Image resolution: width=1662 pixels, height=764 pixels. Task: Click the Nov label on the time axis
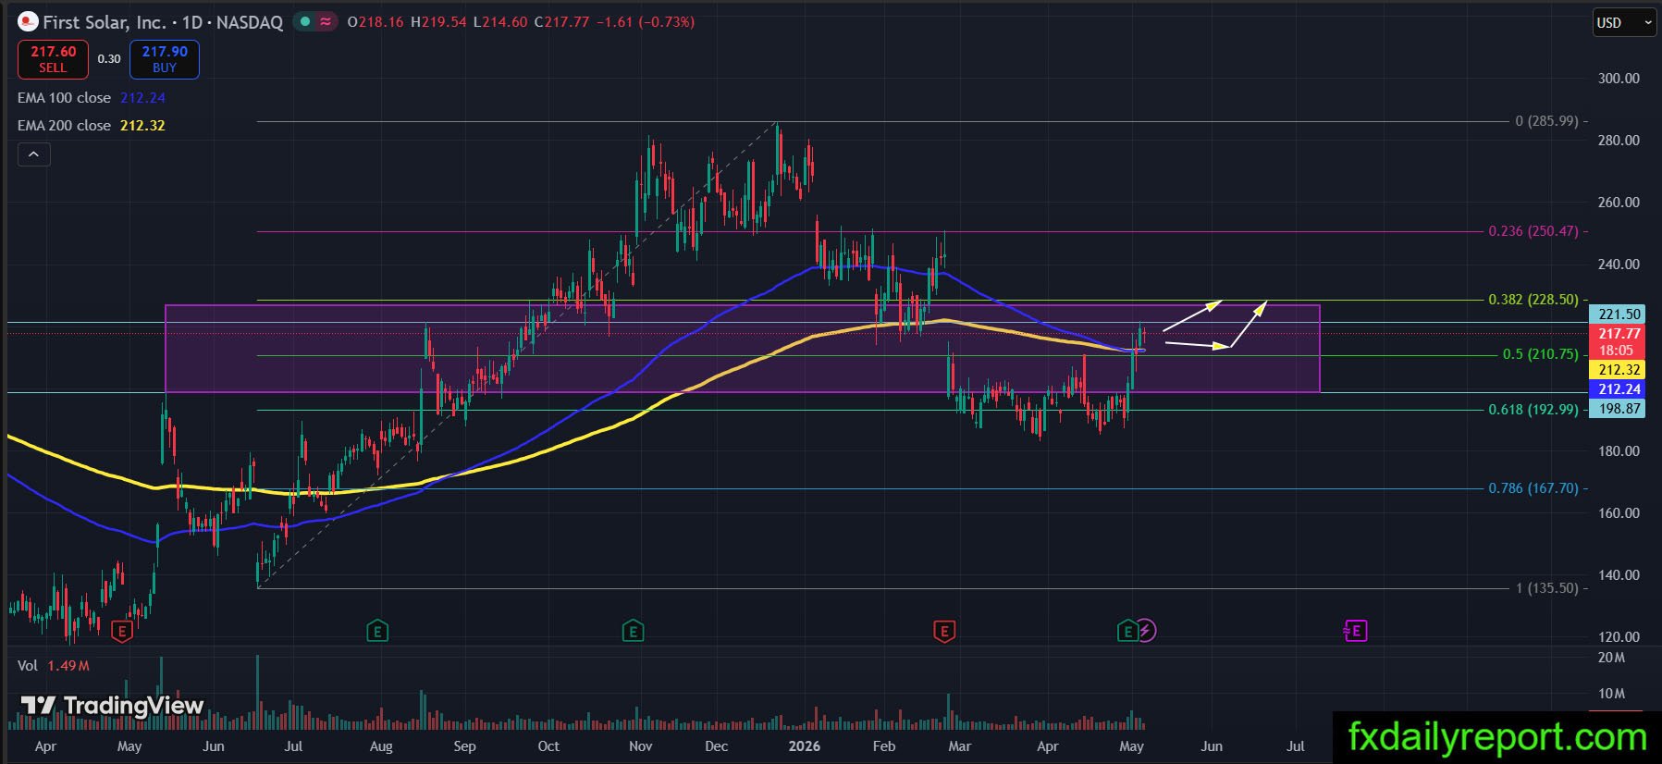[x=640, y=746]
